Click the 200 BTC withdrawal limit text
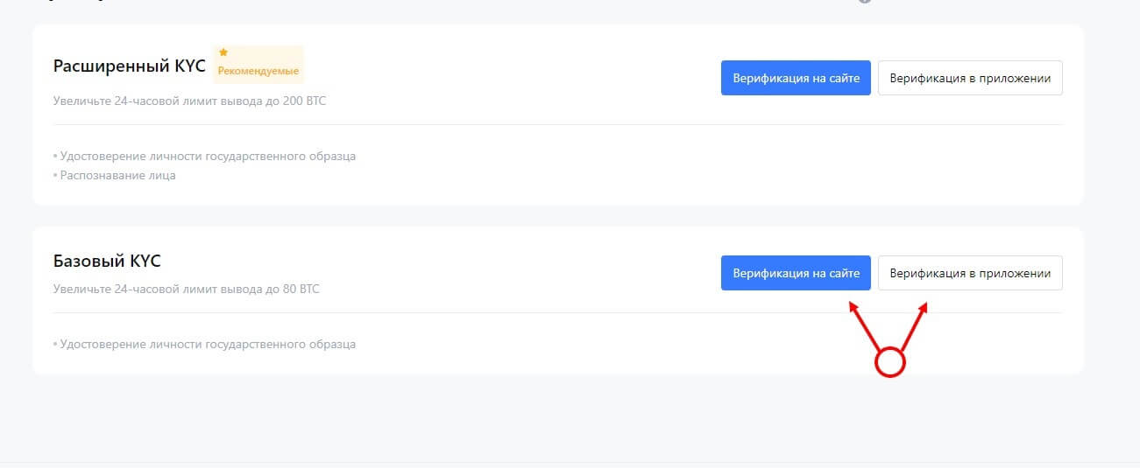This screenshot has width=1140, height=468. click(x=189, y=101)
